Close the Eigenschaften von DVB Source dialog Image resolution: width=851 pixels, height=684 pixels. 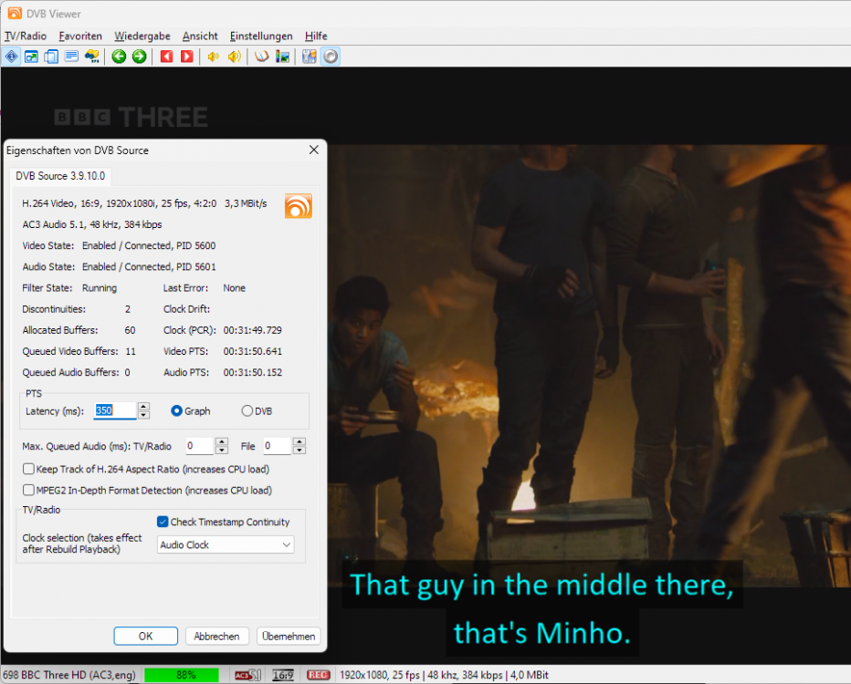pyautogui.click(x=314, y=150)
